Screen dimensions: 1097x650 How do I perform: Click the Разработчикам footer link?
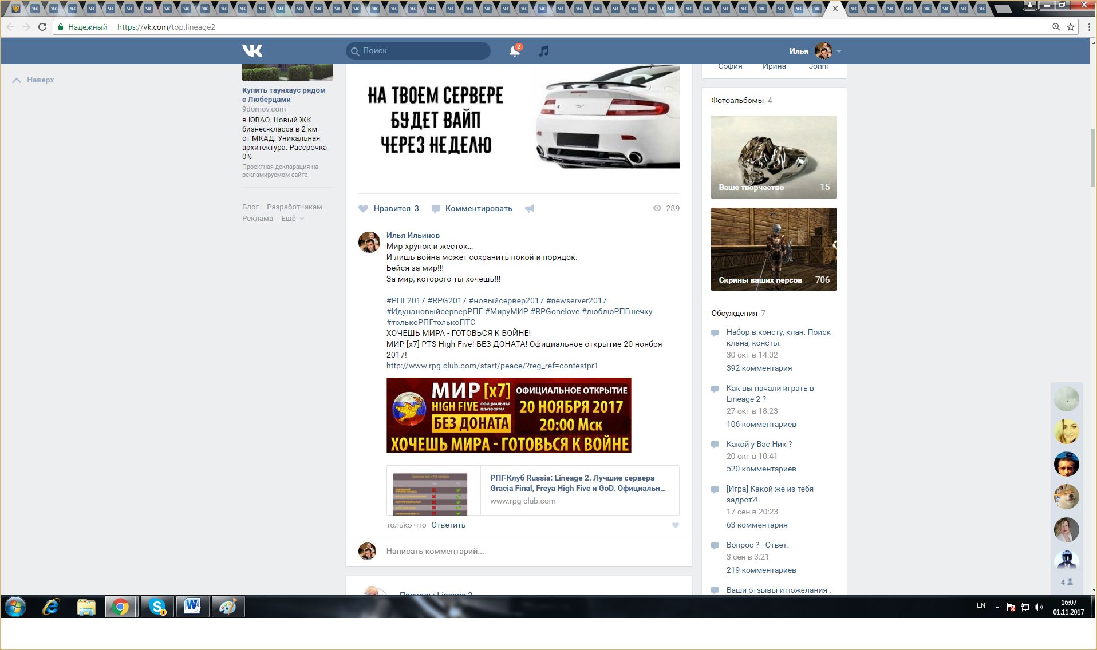(294, 207)
